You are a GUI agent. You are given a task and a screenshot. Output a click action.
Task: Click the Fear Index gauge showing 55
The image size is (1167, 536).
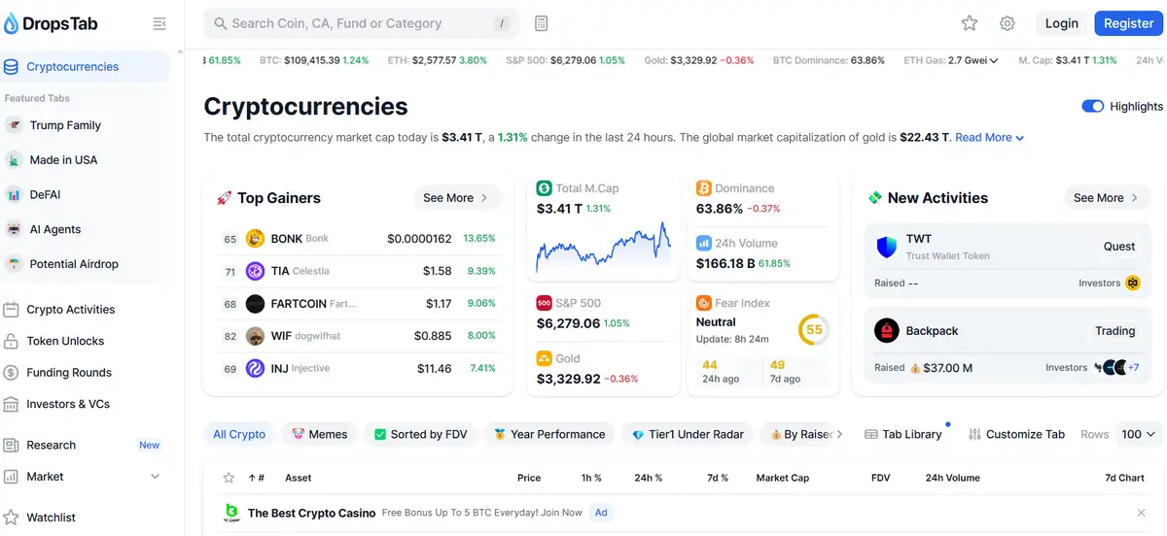(813, 329)
